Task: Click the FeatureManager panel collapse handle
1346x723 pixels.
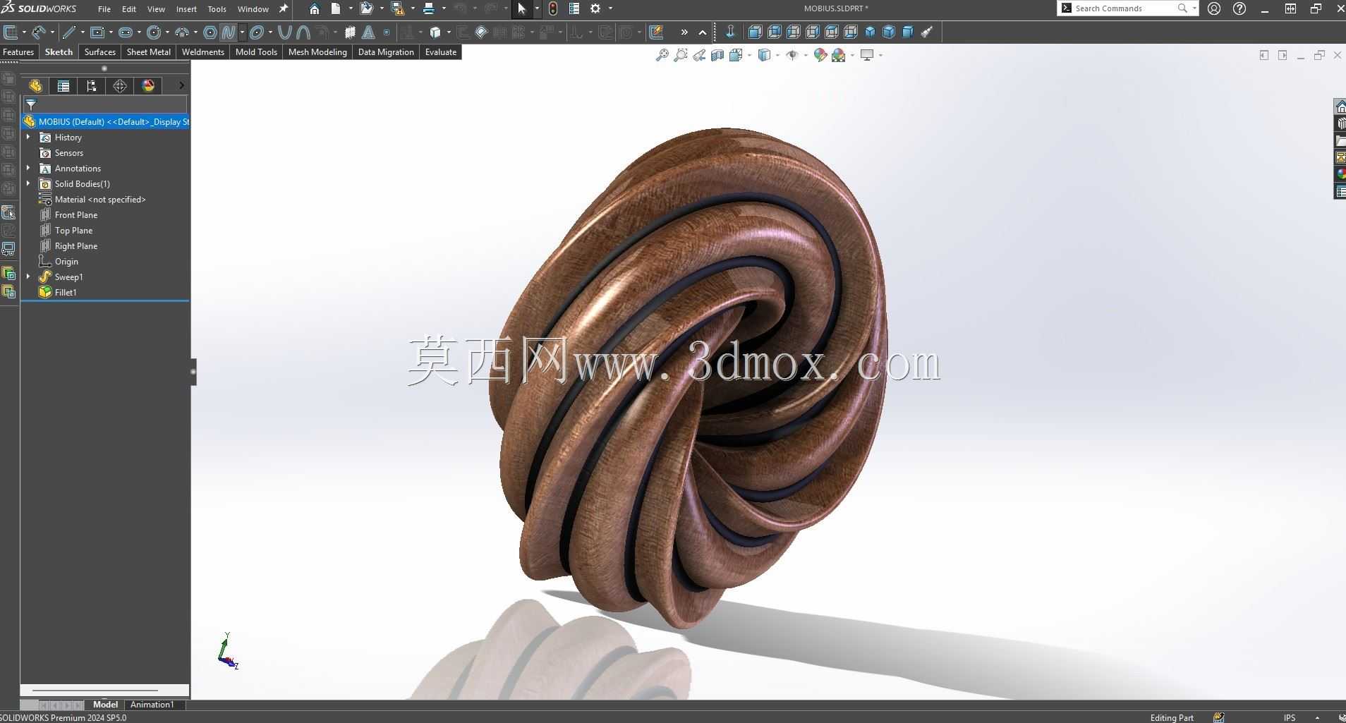Action: [x=193, y=372]
